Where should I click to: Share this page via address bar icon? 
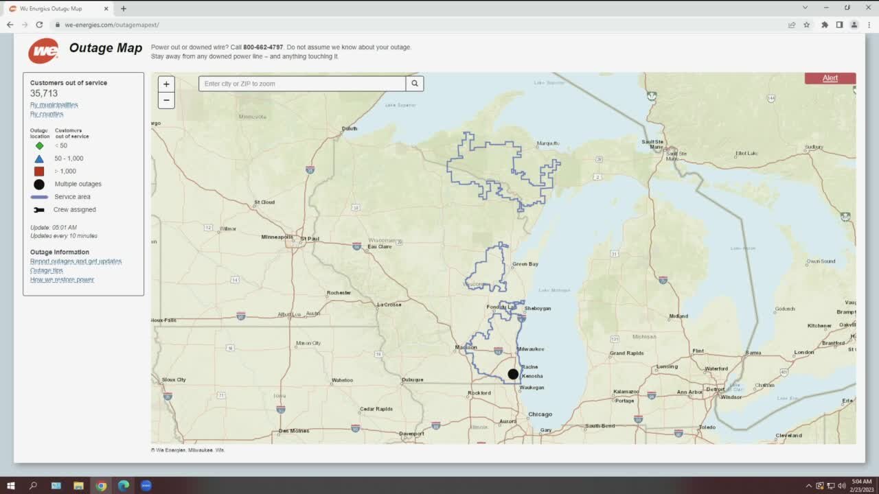792,25
